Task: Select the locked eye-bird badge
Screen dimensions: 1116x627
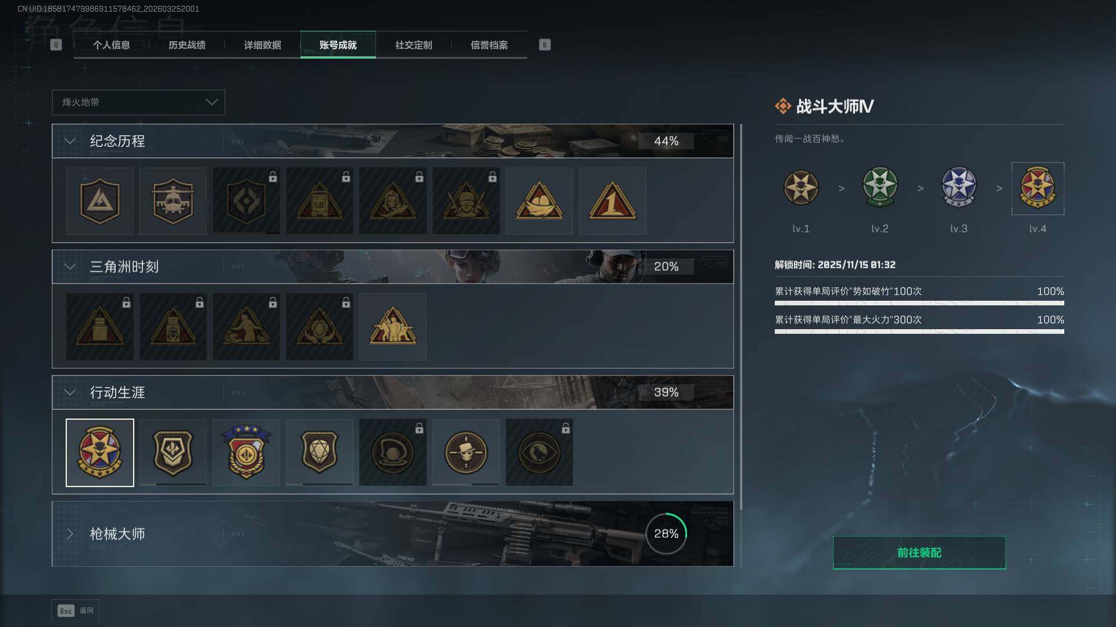Action: (x=539, y=452)
